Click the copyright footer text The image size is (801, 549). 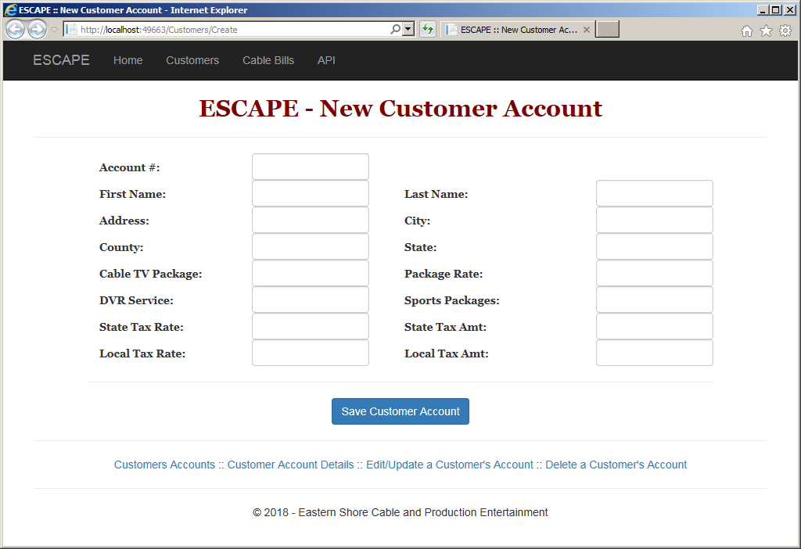point(400,512)
